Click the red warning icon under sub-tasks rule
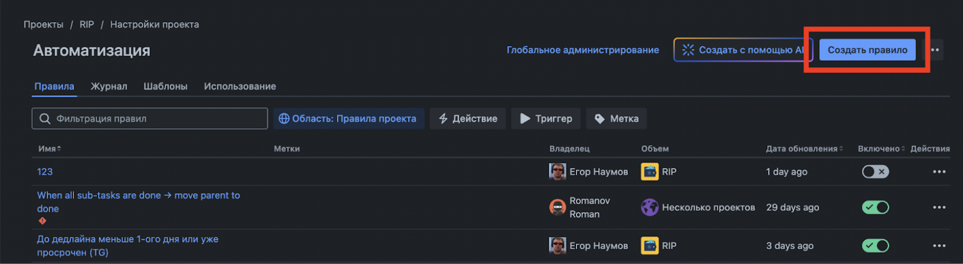Image resolution: width=963 pixels, height=264 pixels. (x=43, y=221)
